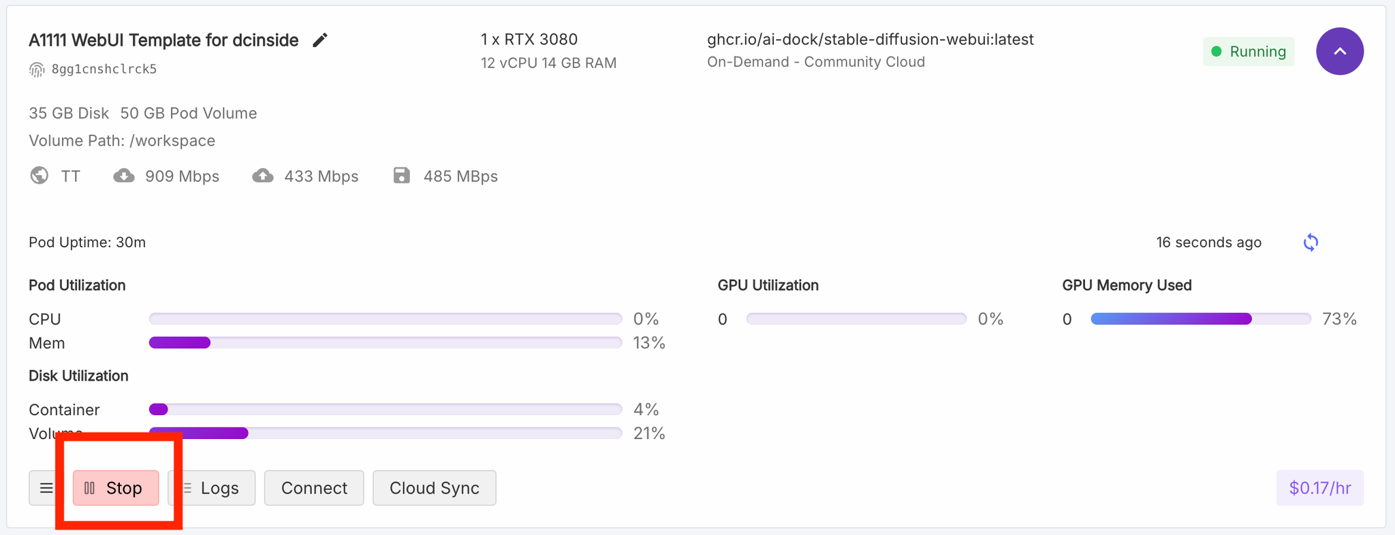Click the A1111 WebUI Template pod title

point(163,40)
